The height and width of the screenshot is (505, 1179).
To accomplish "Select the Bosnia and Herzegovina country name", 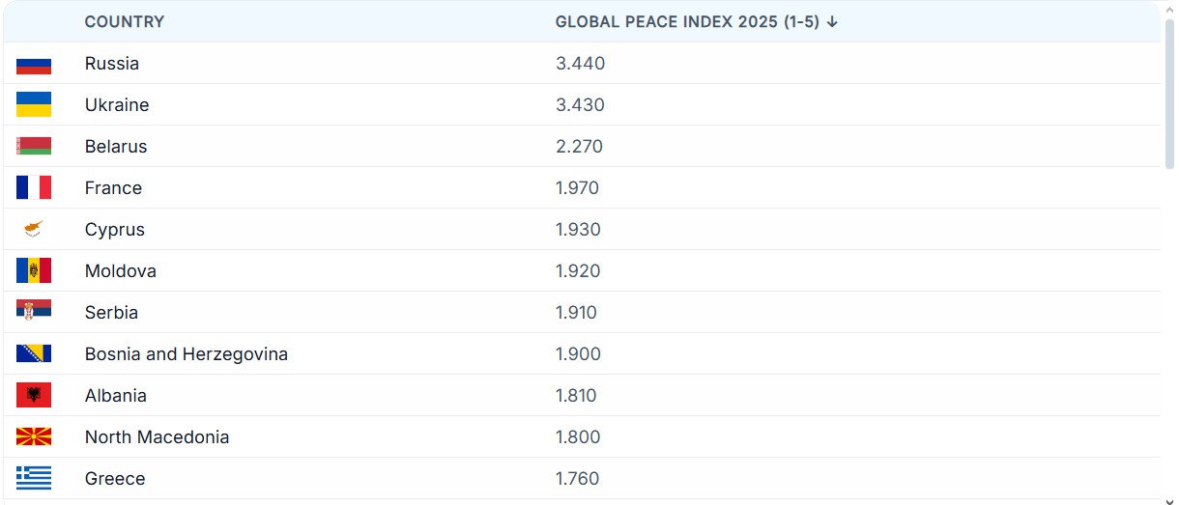I will pyautogui.click(x=186, y=354).
